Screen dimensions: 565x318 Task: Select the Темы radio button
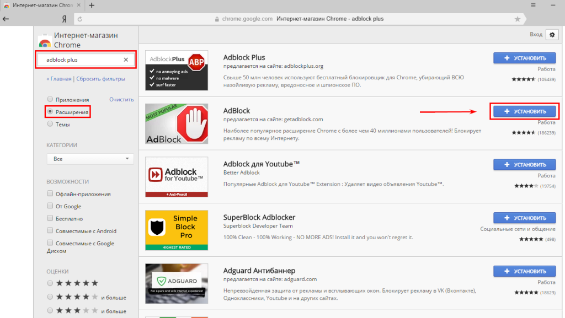tap(50, 124)
